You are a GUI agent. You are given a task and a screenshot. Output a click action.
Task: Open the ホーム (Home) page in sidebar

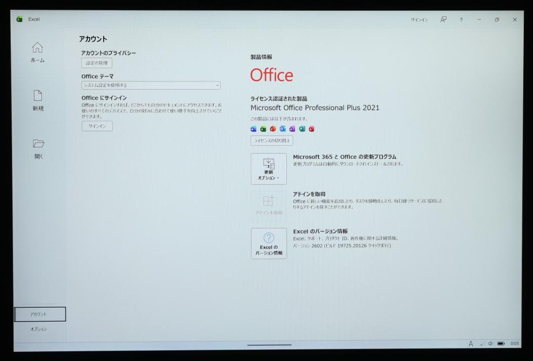[38, 52]
